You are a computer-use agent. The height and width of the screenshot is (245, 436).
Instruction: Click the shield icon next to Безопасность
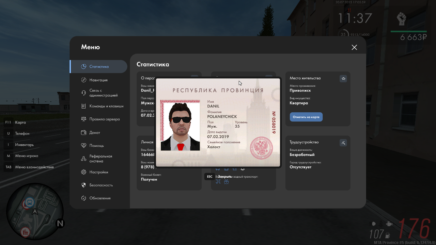pos(83,185)
